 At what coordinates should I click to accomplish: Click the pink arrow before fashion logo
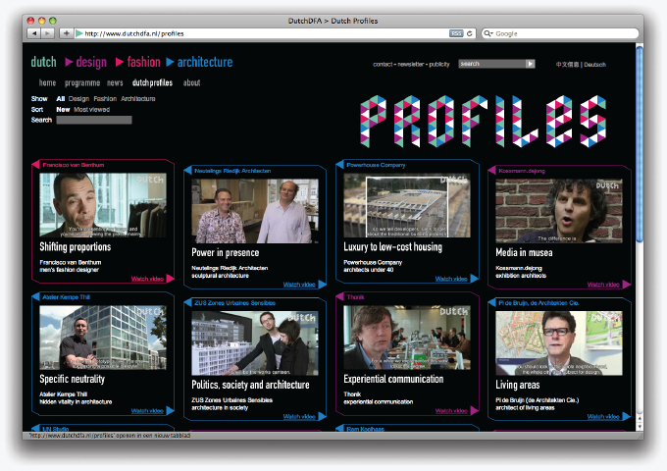tap(120, 62)
